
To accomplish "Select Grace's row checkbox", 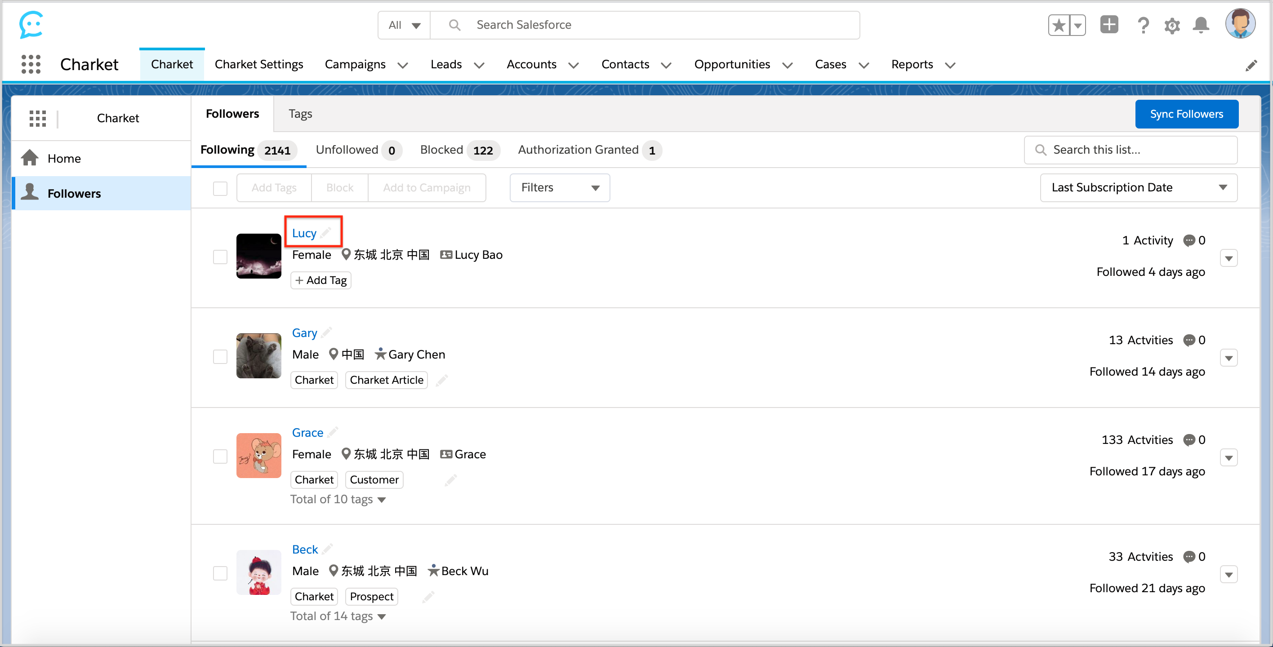I will click(220, 456).
